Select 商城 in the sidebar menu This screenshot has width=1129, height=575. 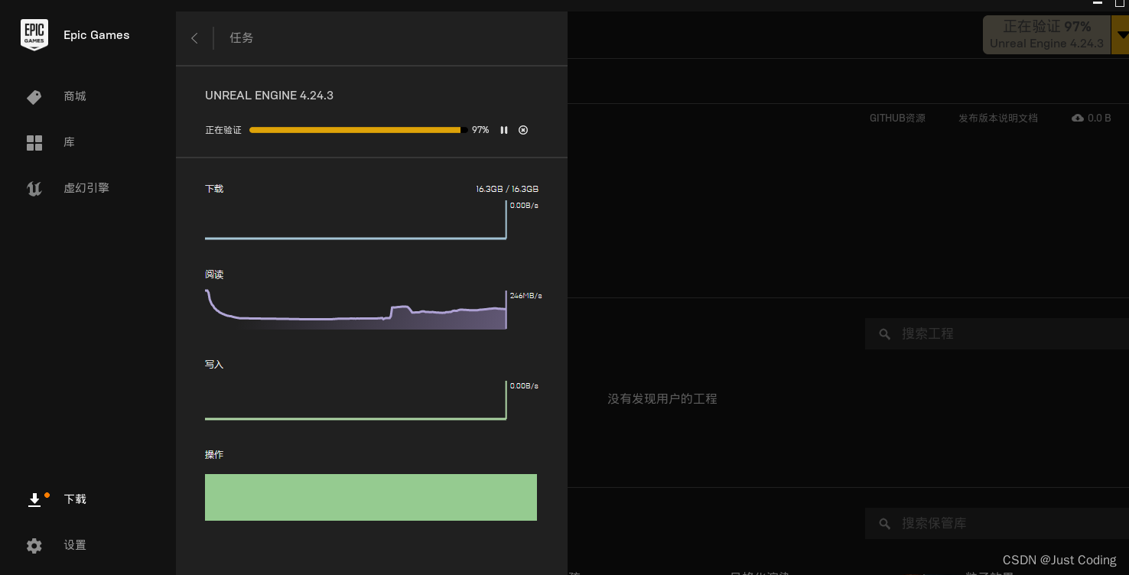coord(75,96)
